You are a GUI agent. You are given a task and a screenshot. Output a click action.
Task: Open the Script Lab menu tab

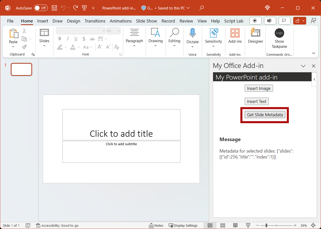point(234,21)
